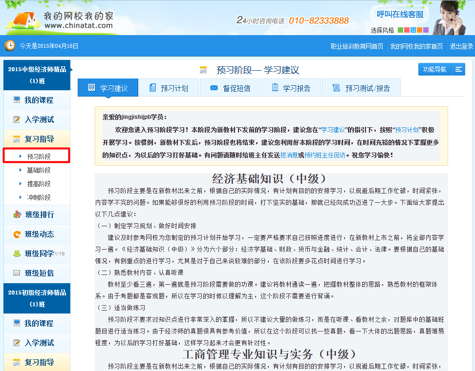Switch to the 预习计划 tab

[169, 88]
